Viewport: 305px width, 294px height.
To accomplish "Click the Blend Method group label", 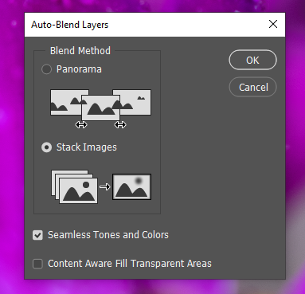I will 80,51.
